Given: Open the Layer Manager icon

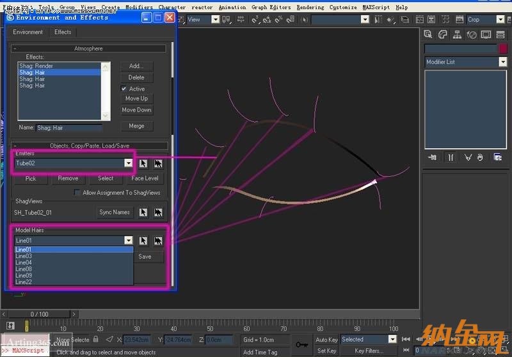Looking at the screenshot, I should 405,20.
